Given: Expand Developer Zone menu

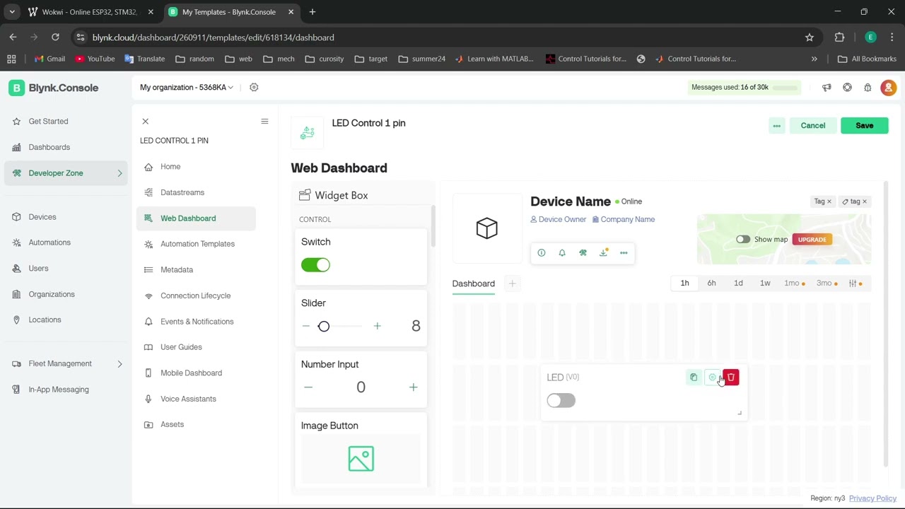Looking at the screenshot, I should pyautogui.click(x=119, y=173).
